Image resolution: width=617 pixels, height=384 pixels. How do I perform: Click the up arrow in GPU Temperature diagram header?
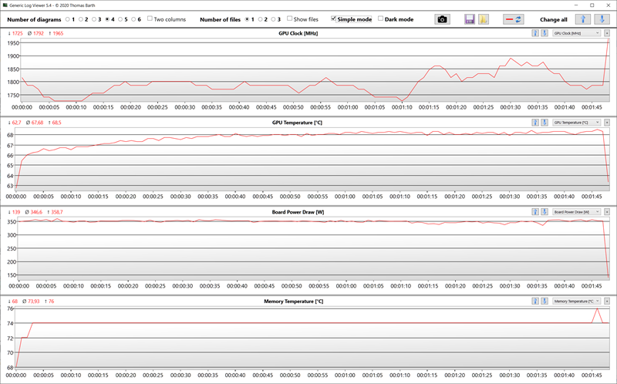(535, 123)
